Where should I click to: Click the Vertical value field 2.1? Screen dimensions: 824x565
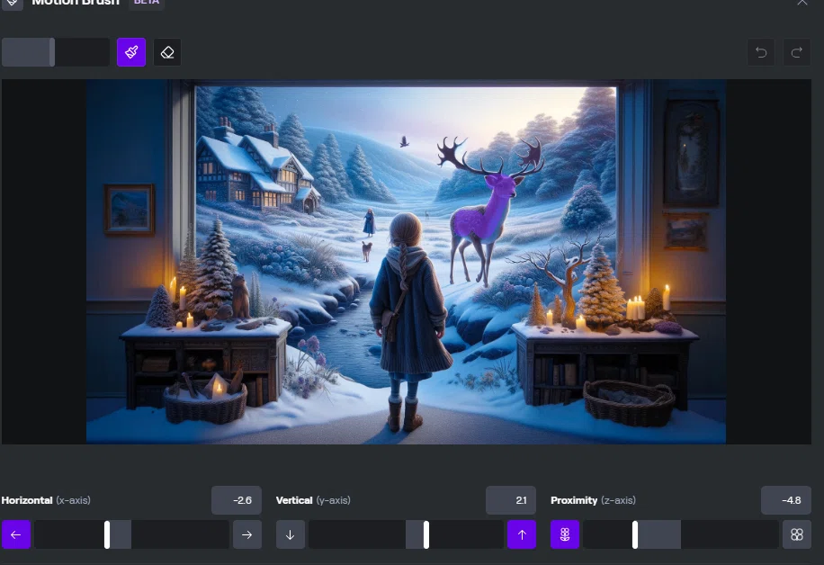point(511,500)
